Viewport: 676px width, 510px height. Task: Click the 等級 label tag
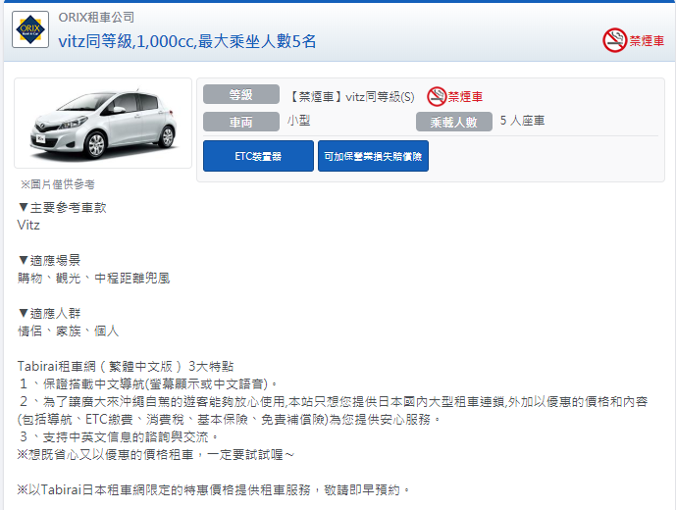[241, 94]
